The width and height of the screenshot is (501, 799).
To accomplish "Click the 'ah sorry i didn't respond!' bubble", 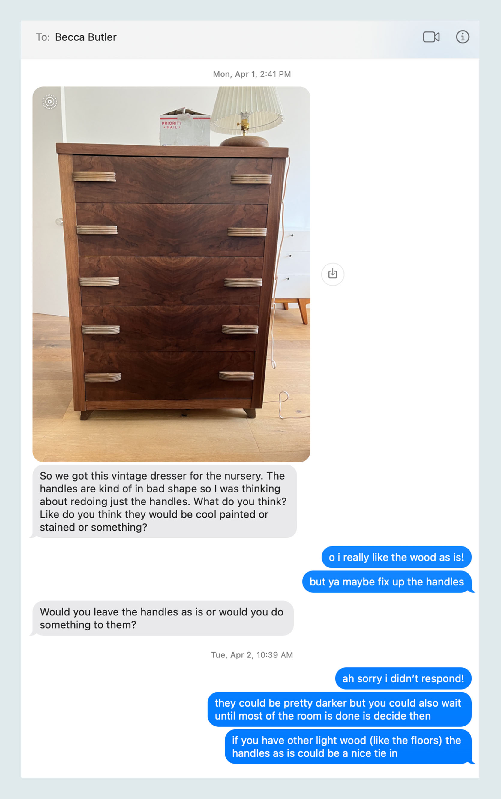I will click(403, 678).
